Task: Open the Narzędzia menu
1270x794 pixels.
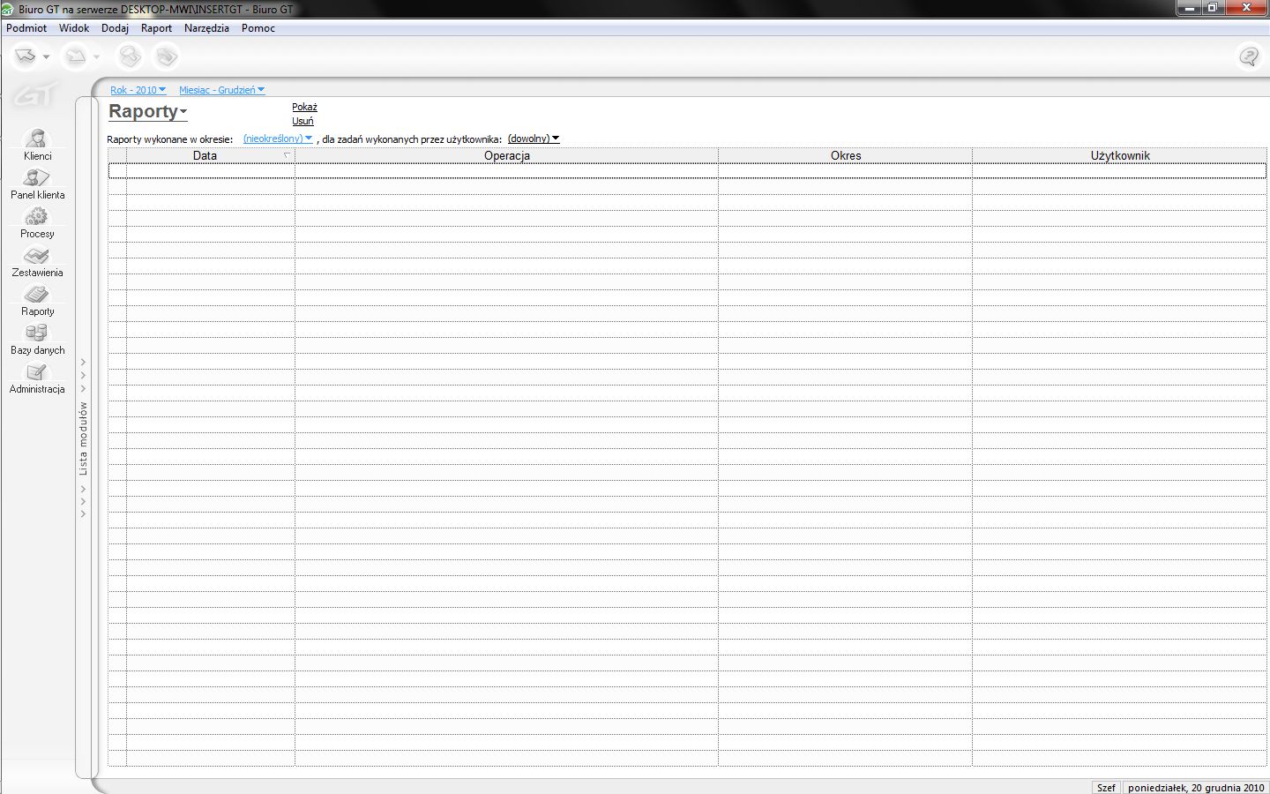Action: point(206,28)
